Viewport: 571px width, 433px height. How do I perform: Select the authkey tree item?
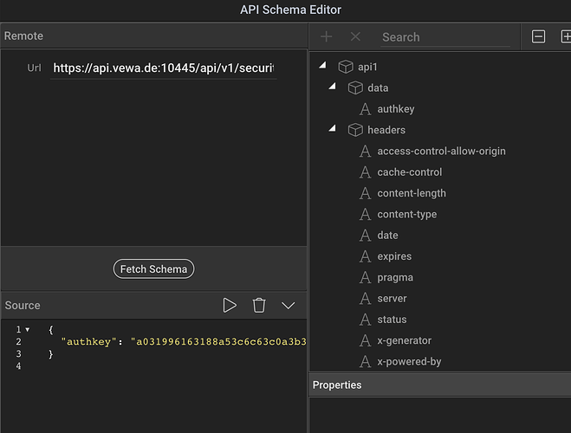pyautogui.click(x=396, y=109)
